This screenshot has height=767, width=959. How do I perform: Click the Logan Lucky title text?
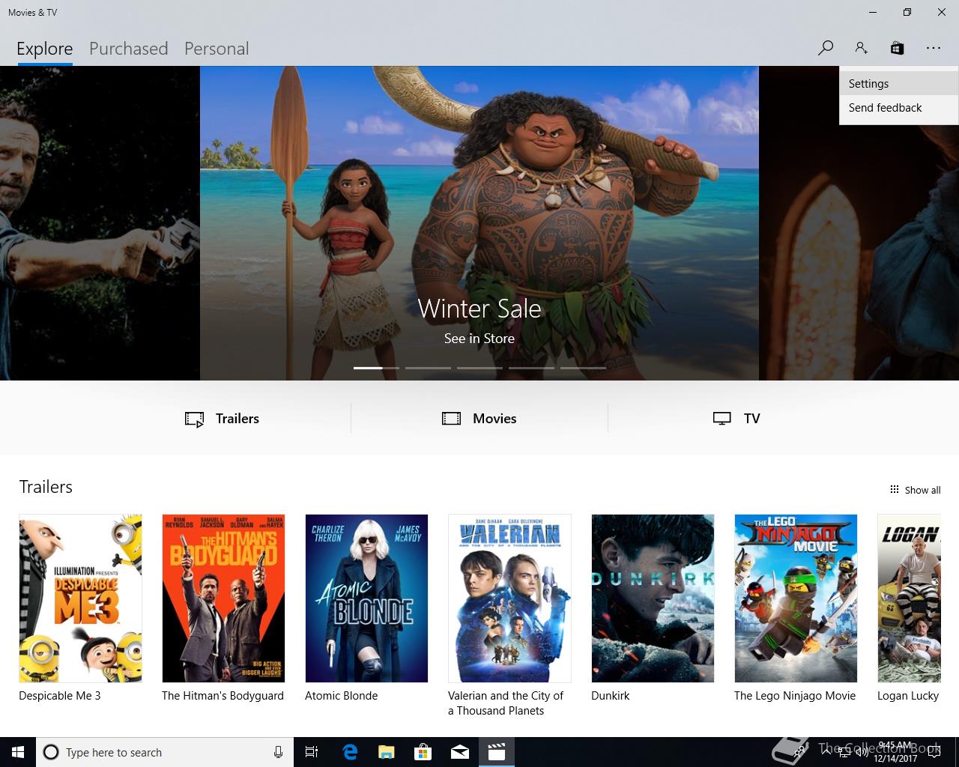(908, 696)
